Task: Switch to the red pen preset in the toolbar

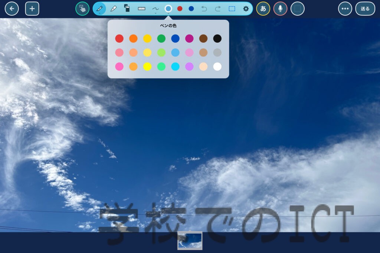Action: [x=180, y=9]
